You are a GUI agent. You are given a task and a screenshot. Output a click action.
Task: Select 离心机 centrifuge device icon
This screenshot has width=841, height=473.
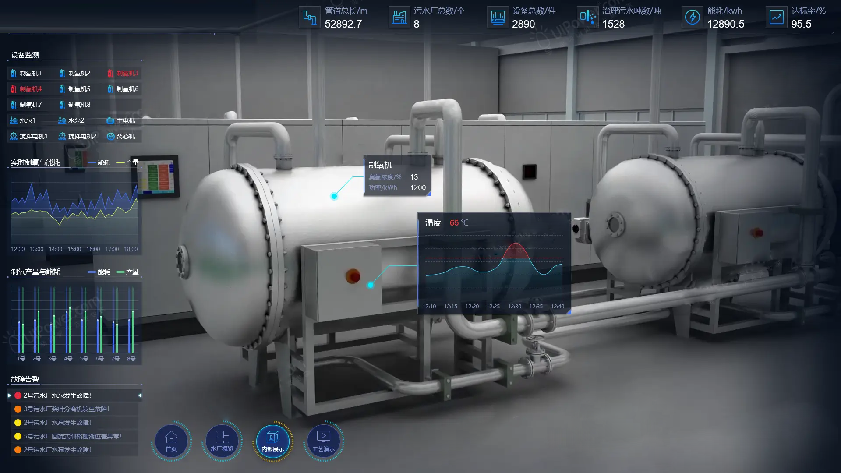coord(111,136)
